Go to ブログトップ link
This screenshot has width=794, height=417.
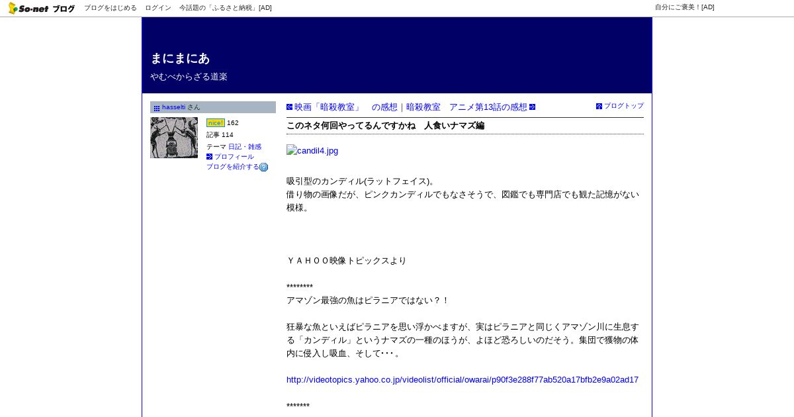[x=624, y=106]
